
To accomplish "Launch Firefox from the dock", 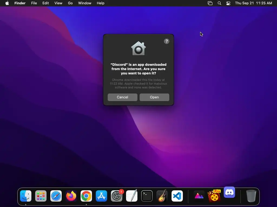I will tap(71, 196).
